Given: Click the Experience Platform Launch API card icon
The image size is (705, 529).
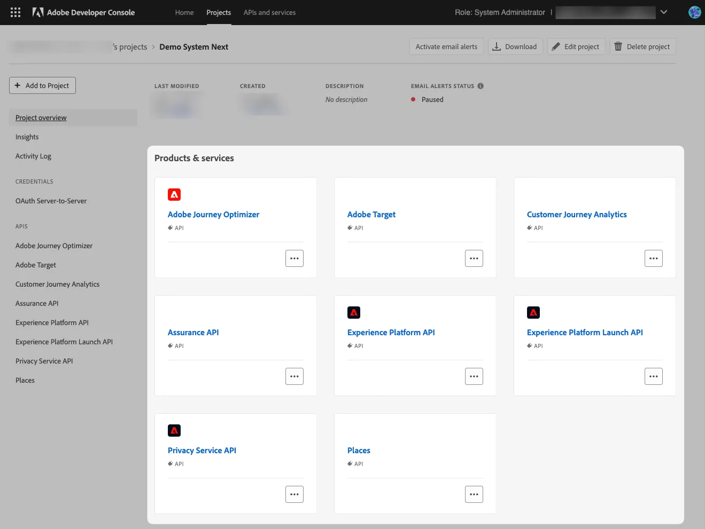Looking at the screenshot, I should (533, 313).
